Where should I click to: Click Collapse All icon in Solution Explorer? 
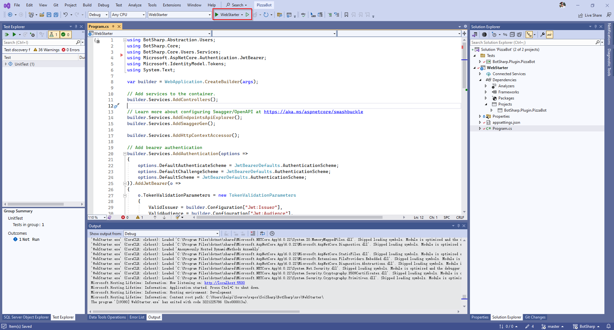point(512,35)
